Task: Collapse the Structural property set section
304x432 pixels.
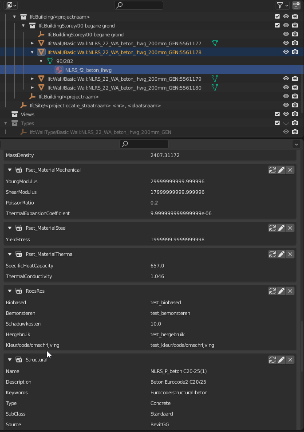Action: 9,360
